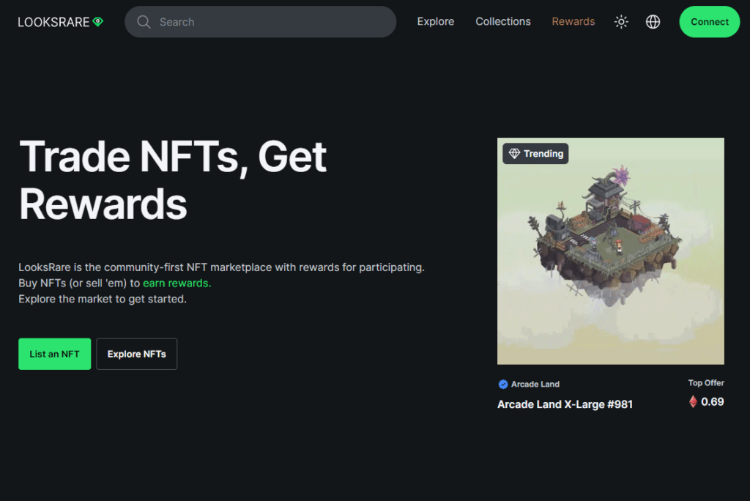750x501 pixels.
Task: Open language selector globe icon
Action: [x=653, y=22]
